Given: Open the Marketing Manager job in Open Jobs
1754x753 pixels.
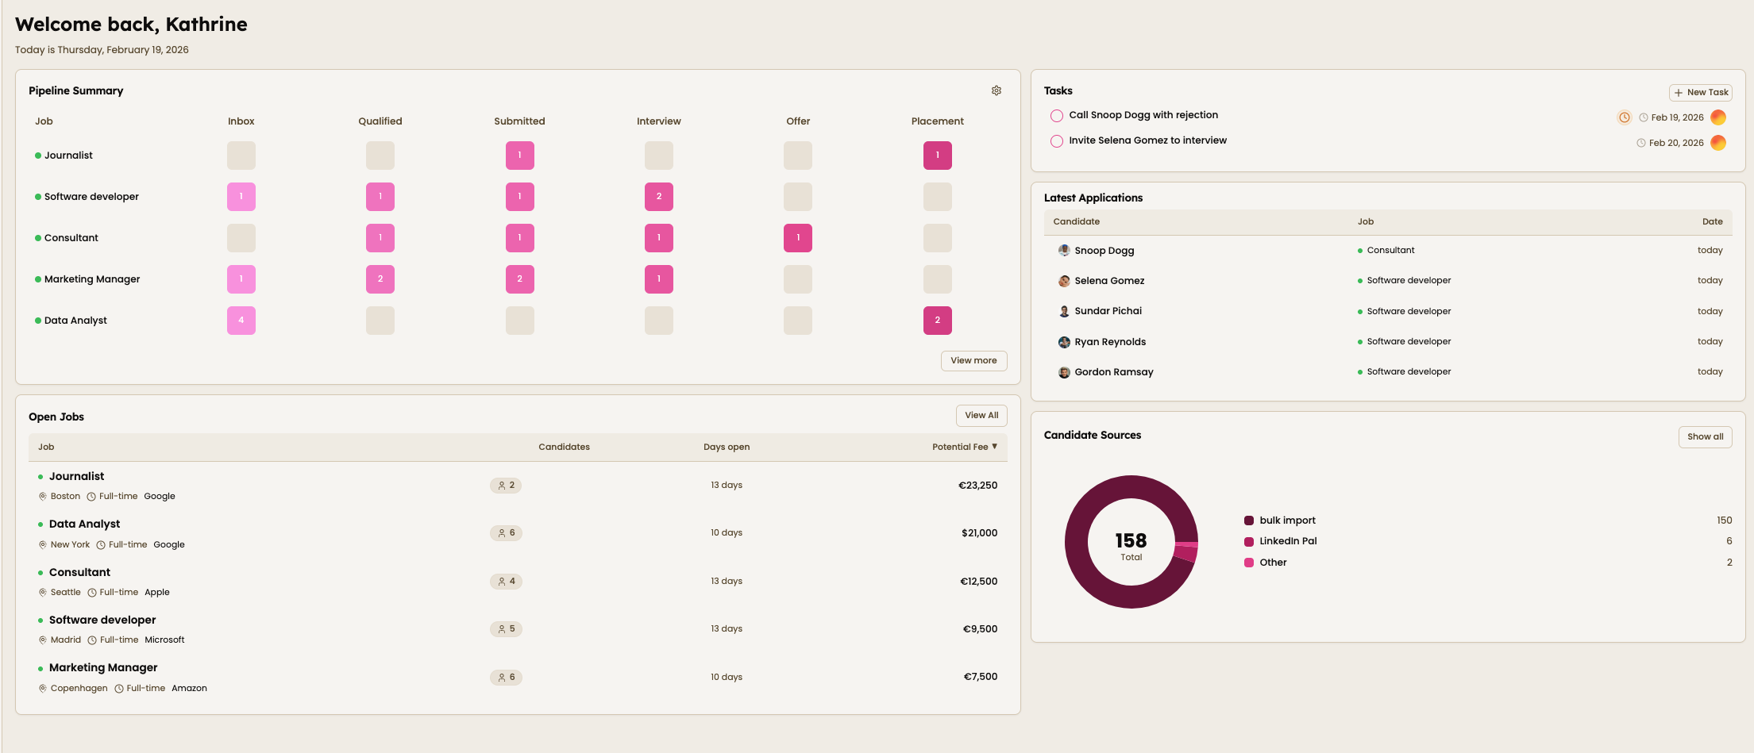Looking at the screenshot, I should click(103, 668).
